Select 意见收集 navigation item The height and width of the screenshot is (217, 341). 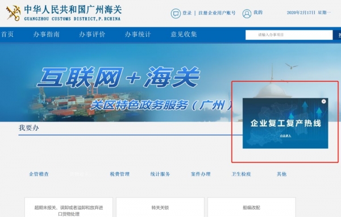(184, 34)
